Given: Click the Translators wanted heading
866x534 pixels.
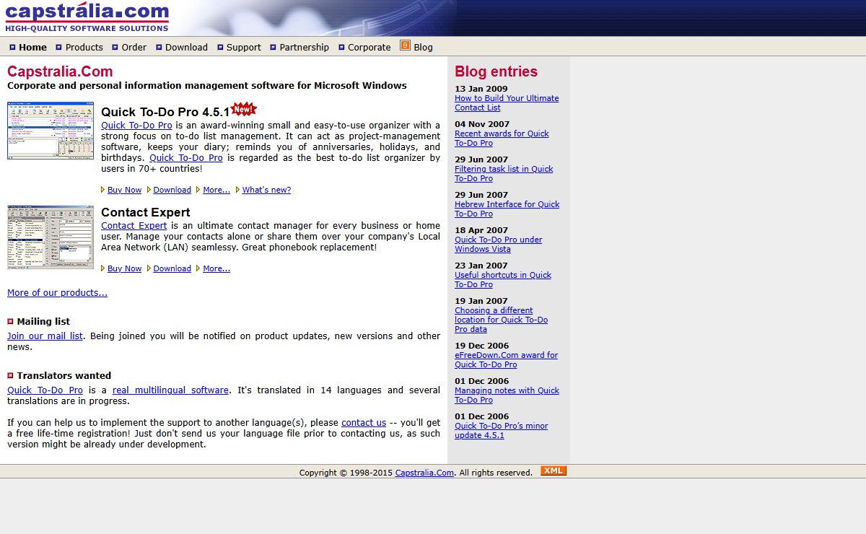Looking at the screenshot, I should [64, 375].
